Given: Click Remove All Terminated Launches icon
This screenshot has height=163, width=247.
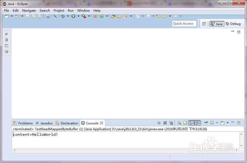Looking at the screenshot, I should [171, 123].
